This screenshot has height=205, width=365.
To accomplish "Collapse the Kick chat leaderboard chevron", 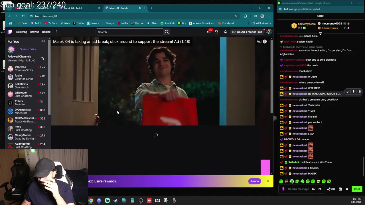I will [320, 34].
